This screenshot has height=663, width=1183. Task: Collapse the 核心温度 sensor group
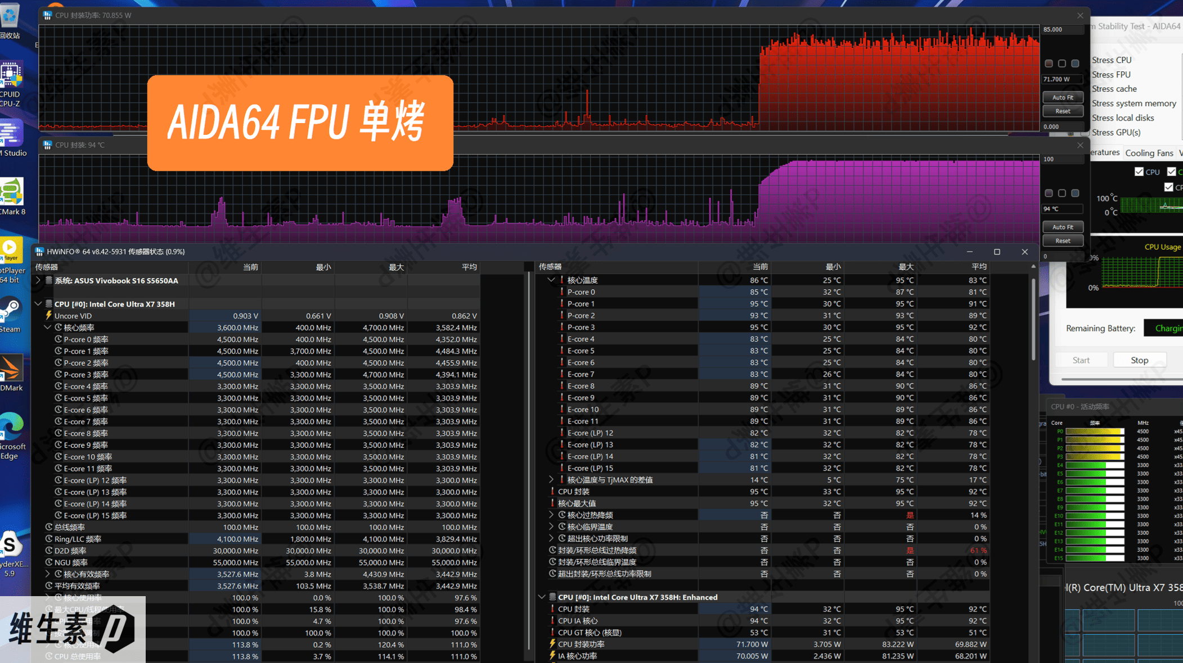(551, 280)
